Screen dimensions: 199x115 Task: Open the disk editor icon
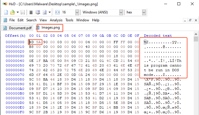(x=38, y=12)
